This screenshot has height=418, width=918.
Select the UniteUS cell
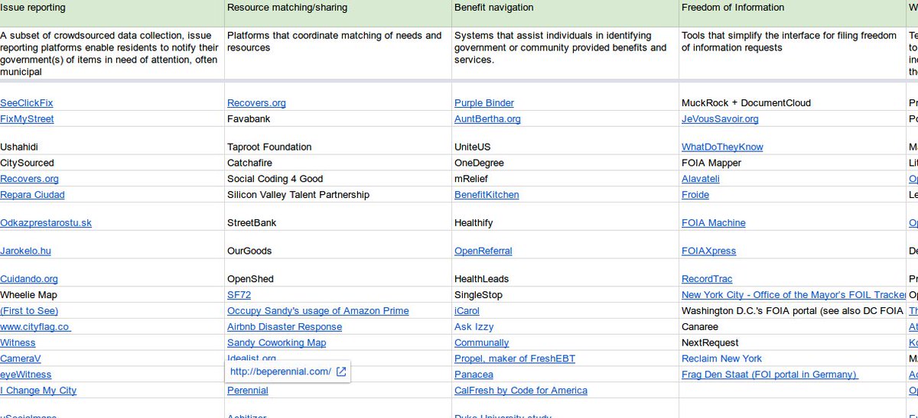tap(565, 141)
